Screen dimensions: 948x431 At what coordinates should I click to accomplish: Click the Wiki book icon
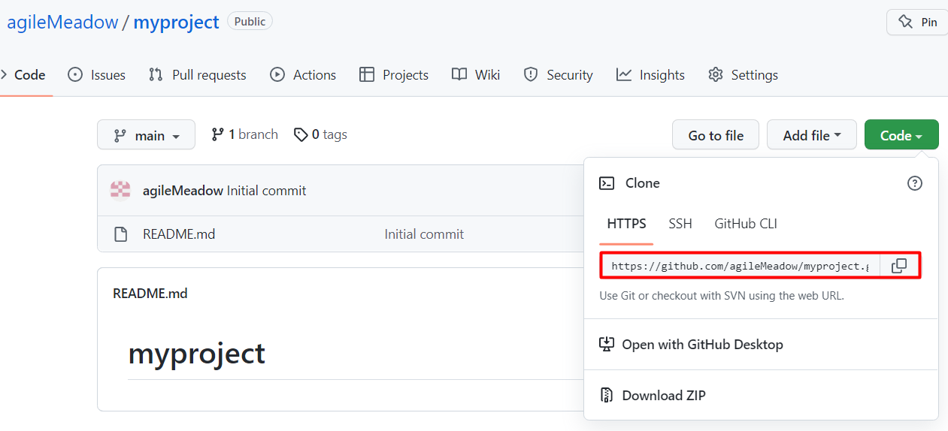pyautogui.click(x=459, y=74)
